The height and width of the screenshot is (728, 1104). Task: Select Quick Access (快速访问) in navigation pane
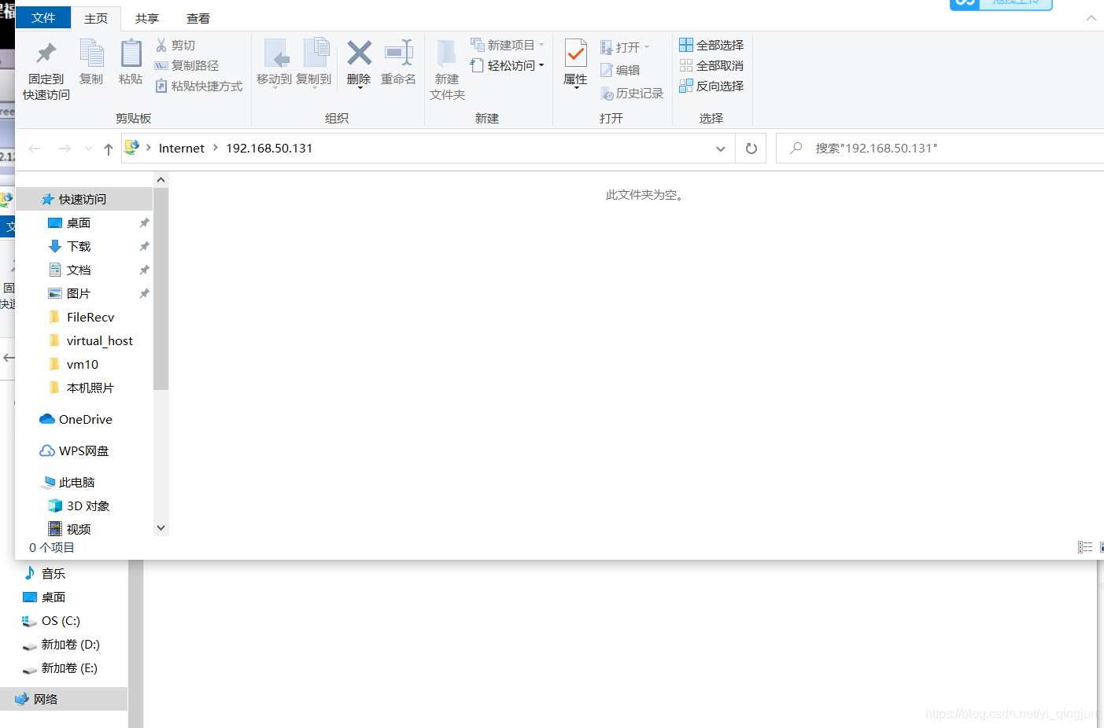[83, 199]
